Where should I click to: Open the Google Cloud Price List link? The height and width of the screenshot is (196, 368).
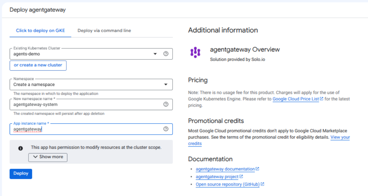tap(296, 99)
